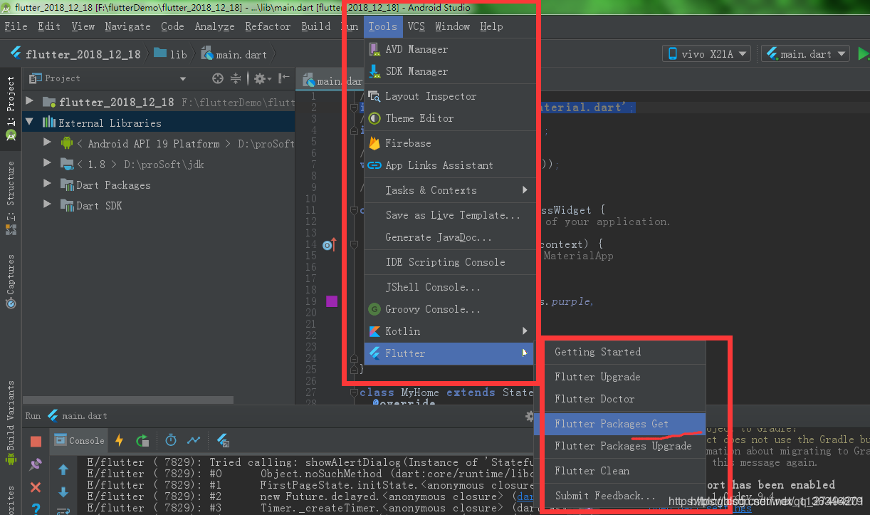Click the gutter override icon at line 14
Viewport: 870px width, 515px height.
(x=329, y=245)
